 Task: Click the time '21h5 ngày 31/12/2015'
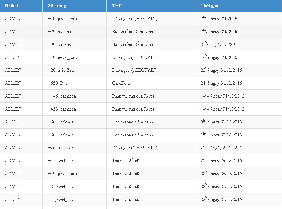[x=221, y=83]
